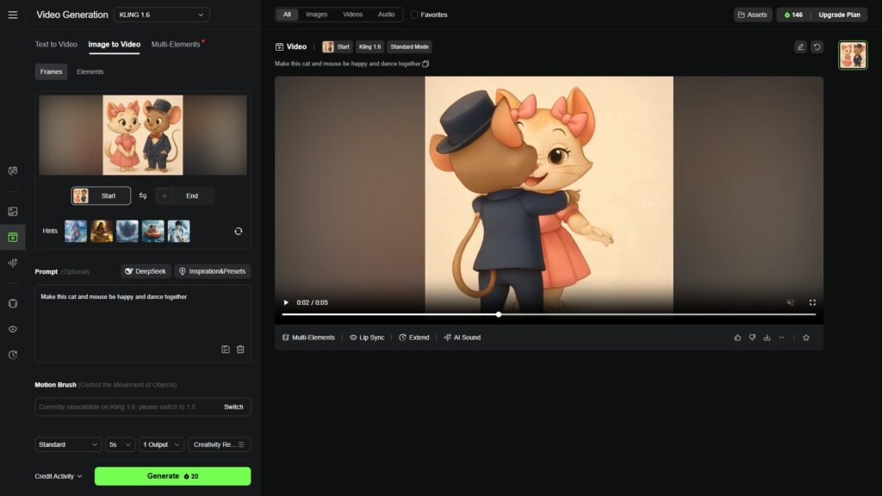882x496 pixels.
Task: Open the 1 Output count dropdown
Action: pos(161,444)
